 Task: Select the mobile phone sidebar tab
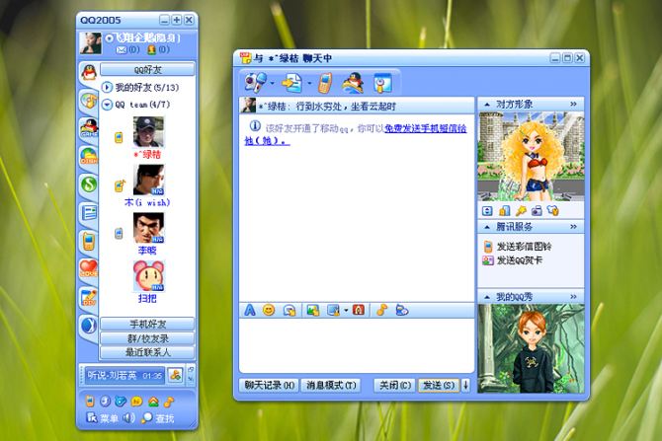pyautogui.click(x=89, y=241)
